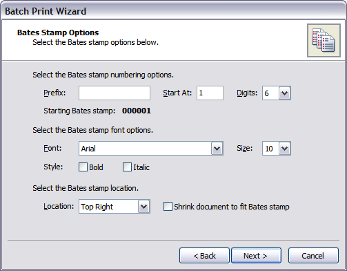The image size is (347, 271).
Task: Enable the Italic style checkbox
Action: tap(127, 167)
